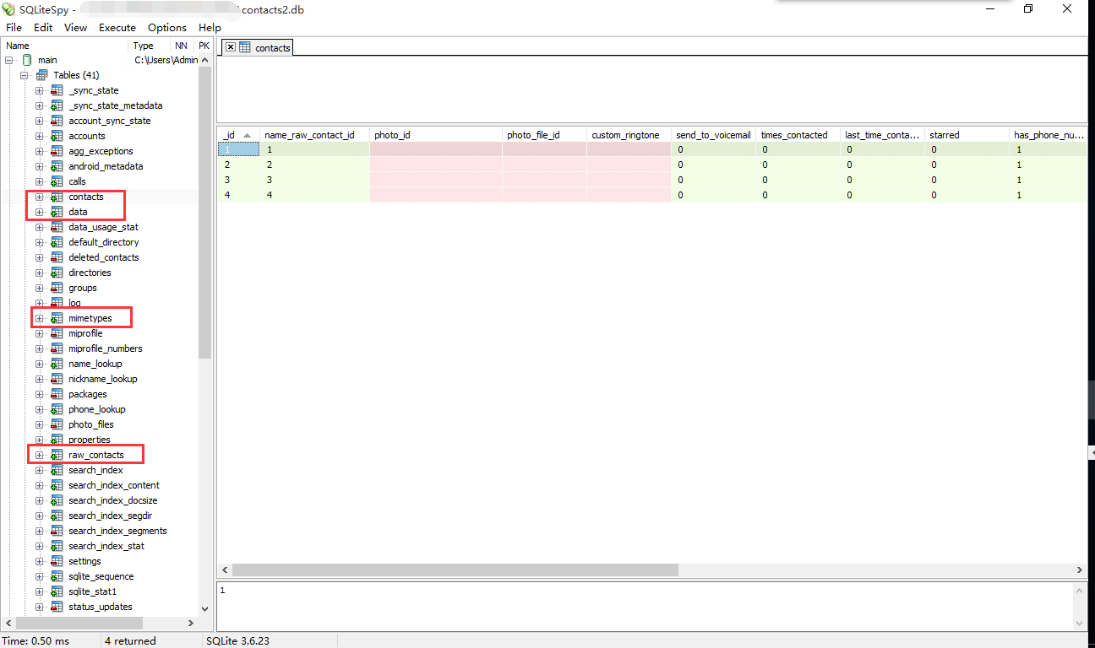The width and height of the screenshot is (1095, 648).
Task: Click the table icon beside groups
Action: [57, 288]
